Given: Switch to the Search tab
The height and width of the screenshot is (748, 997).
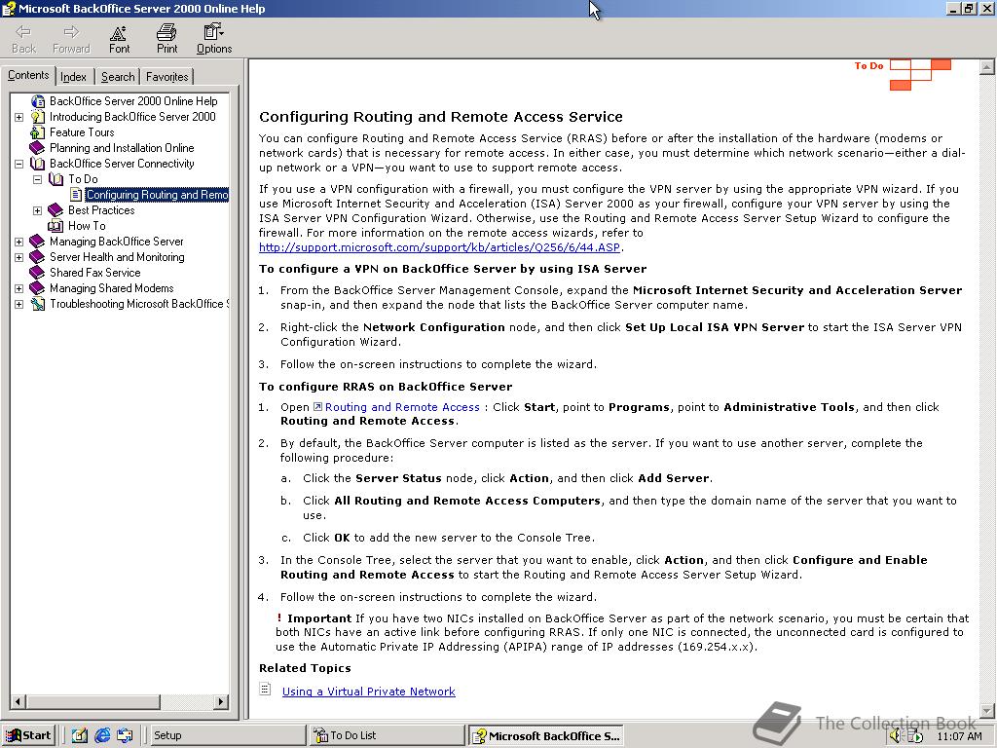Looking at the screenshot, I should pyautogui.click(x=118, y=77).
